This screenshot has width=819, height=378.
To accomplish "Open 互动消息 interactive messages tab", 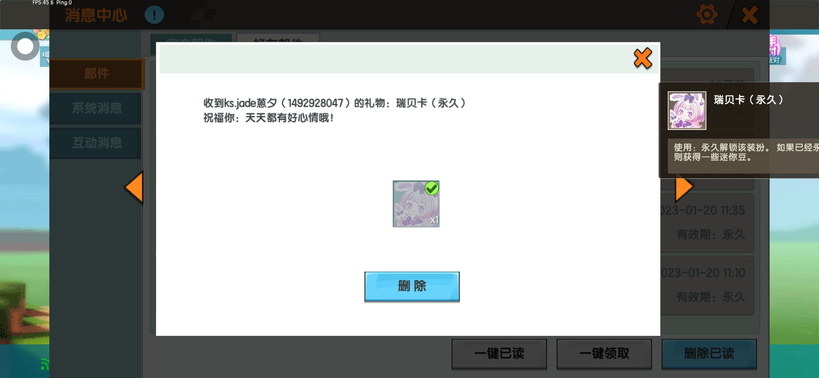I will click(x=97, y=143).
